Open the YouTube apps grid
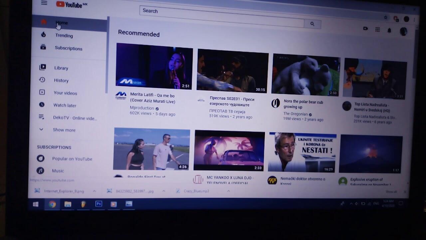Image resolution: width=426 pixels, height=240 pixels. coord(377,30)
